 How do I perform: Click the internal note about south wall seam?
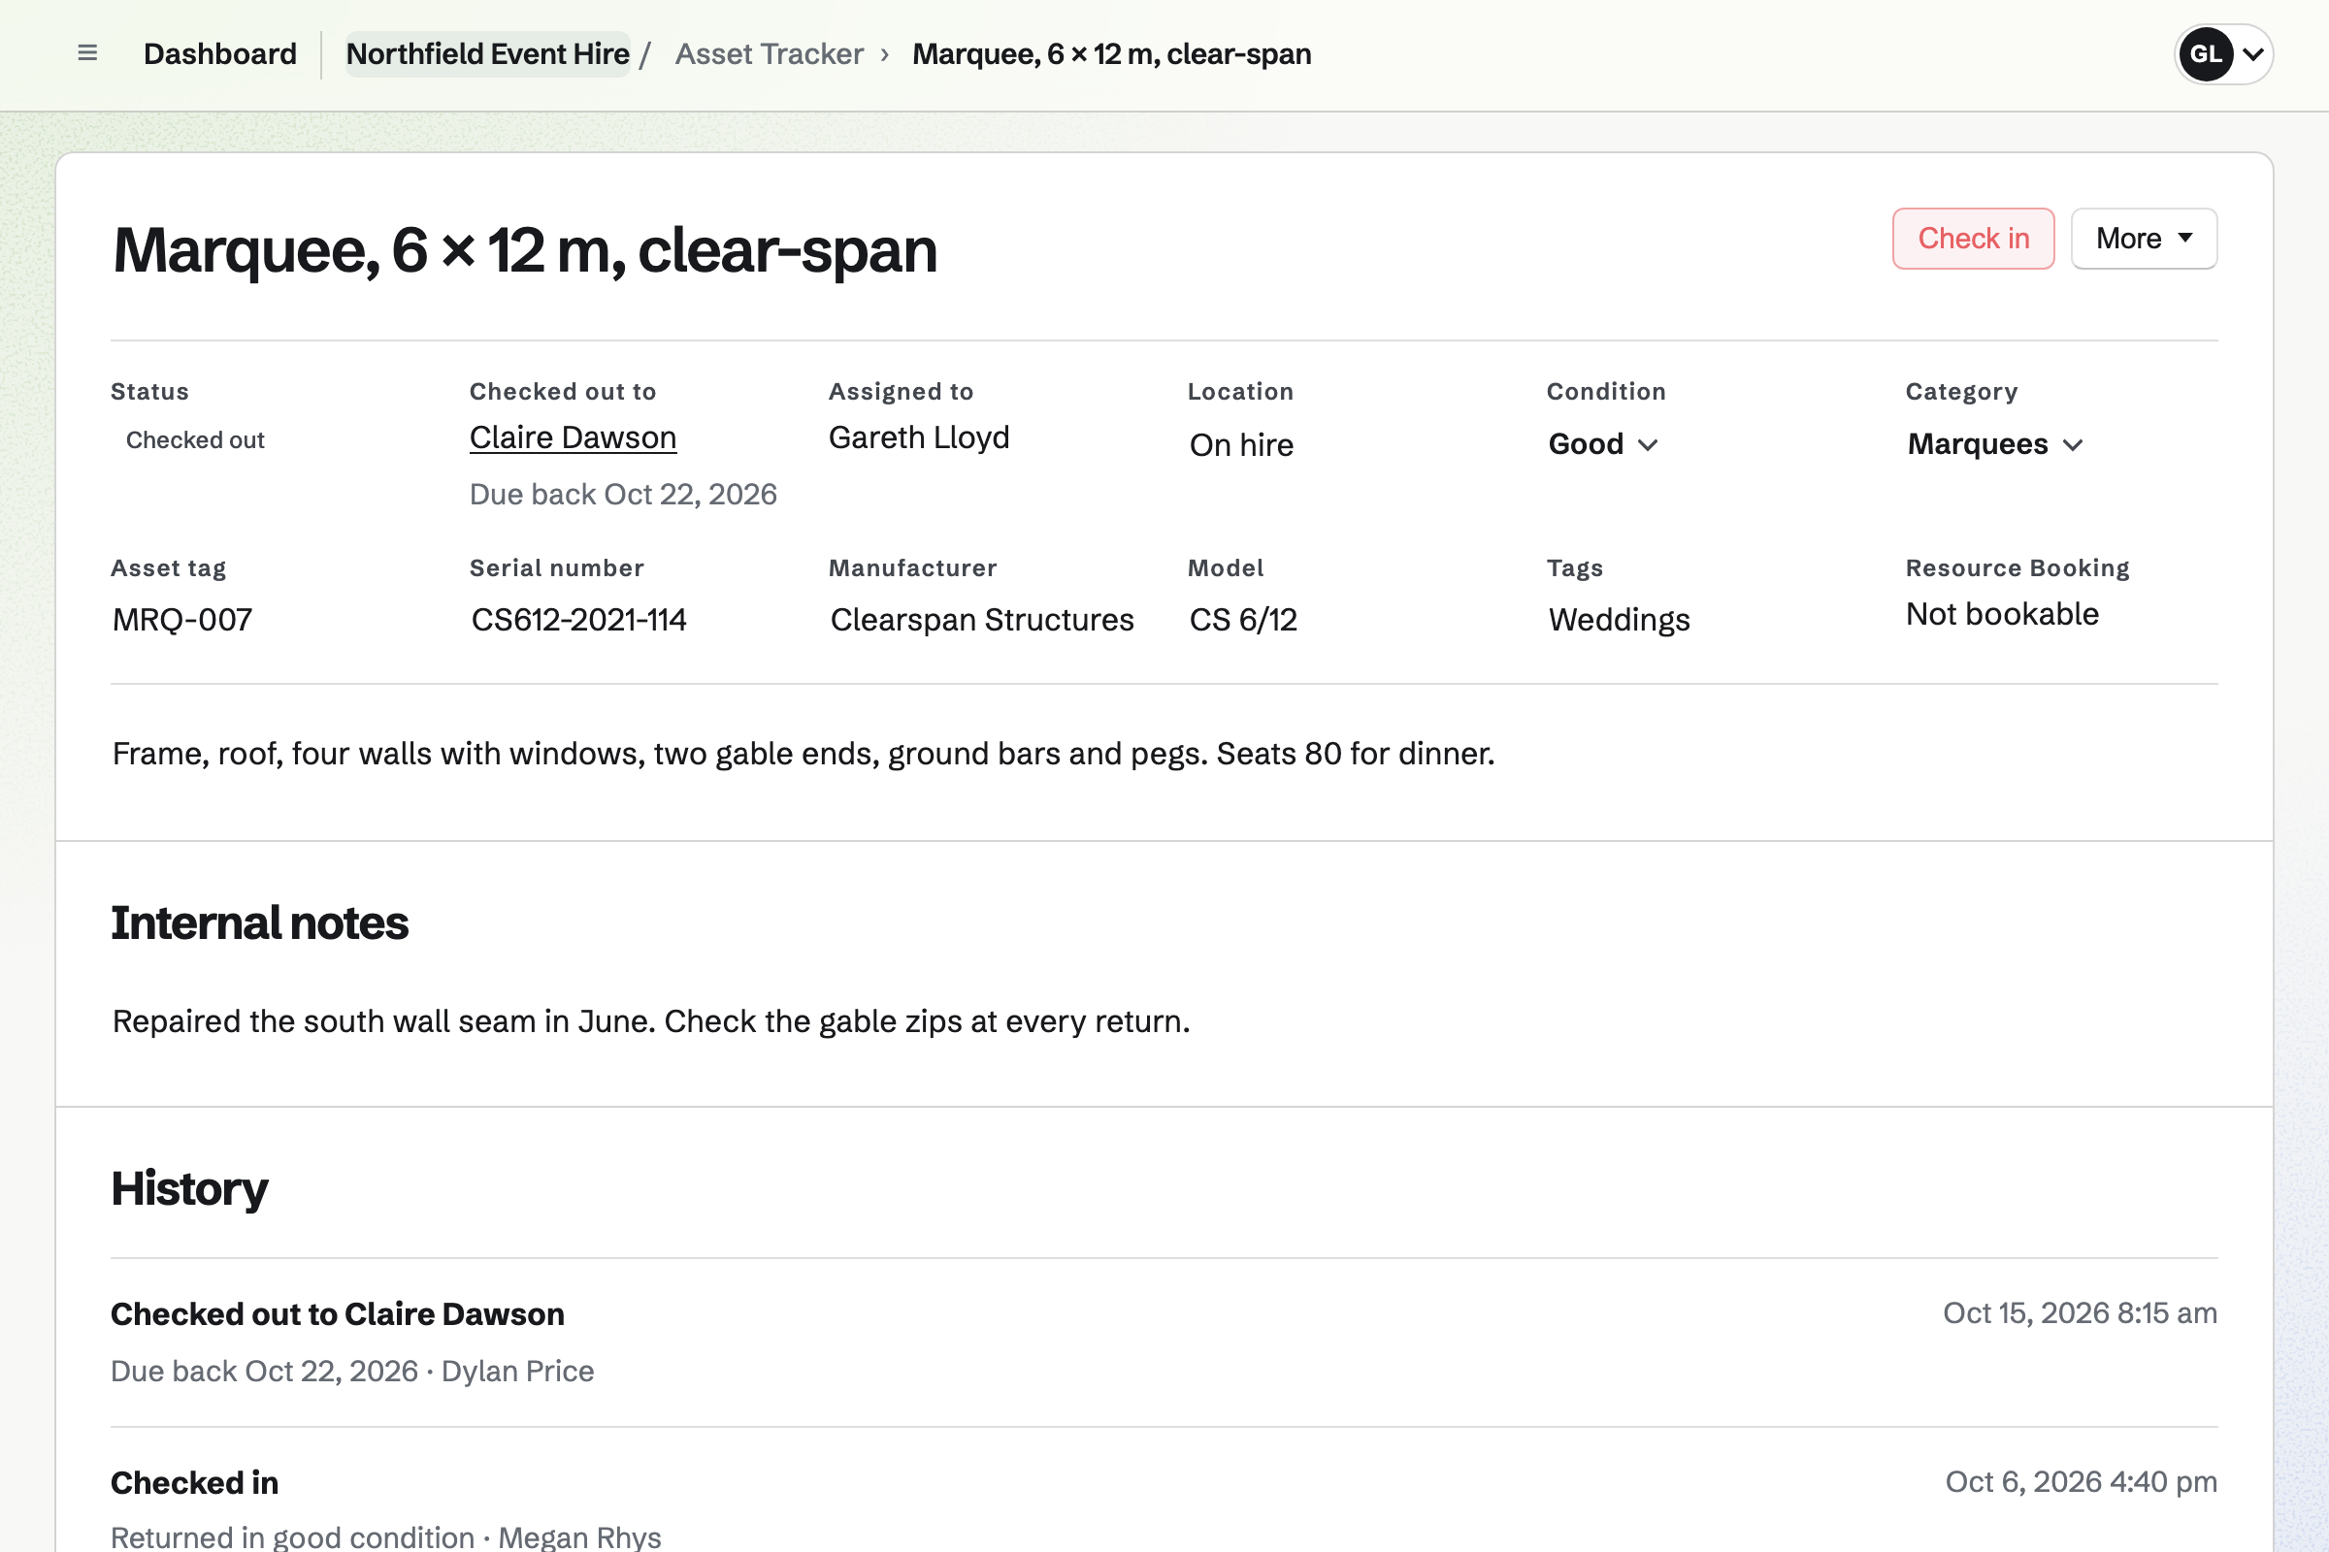click(650, 1021)
